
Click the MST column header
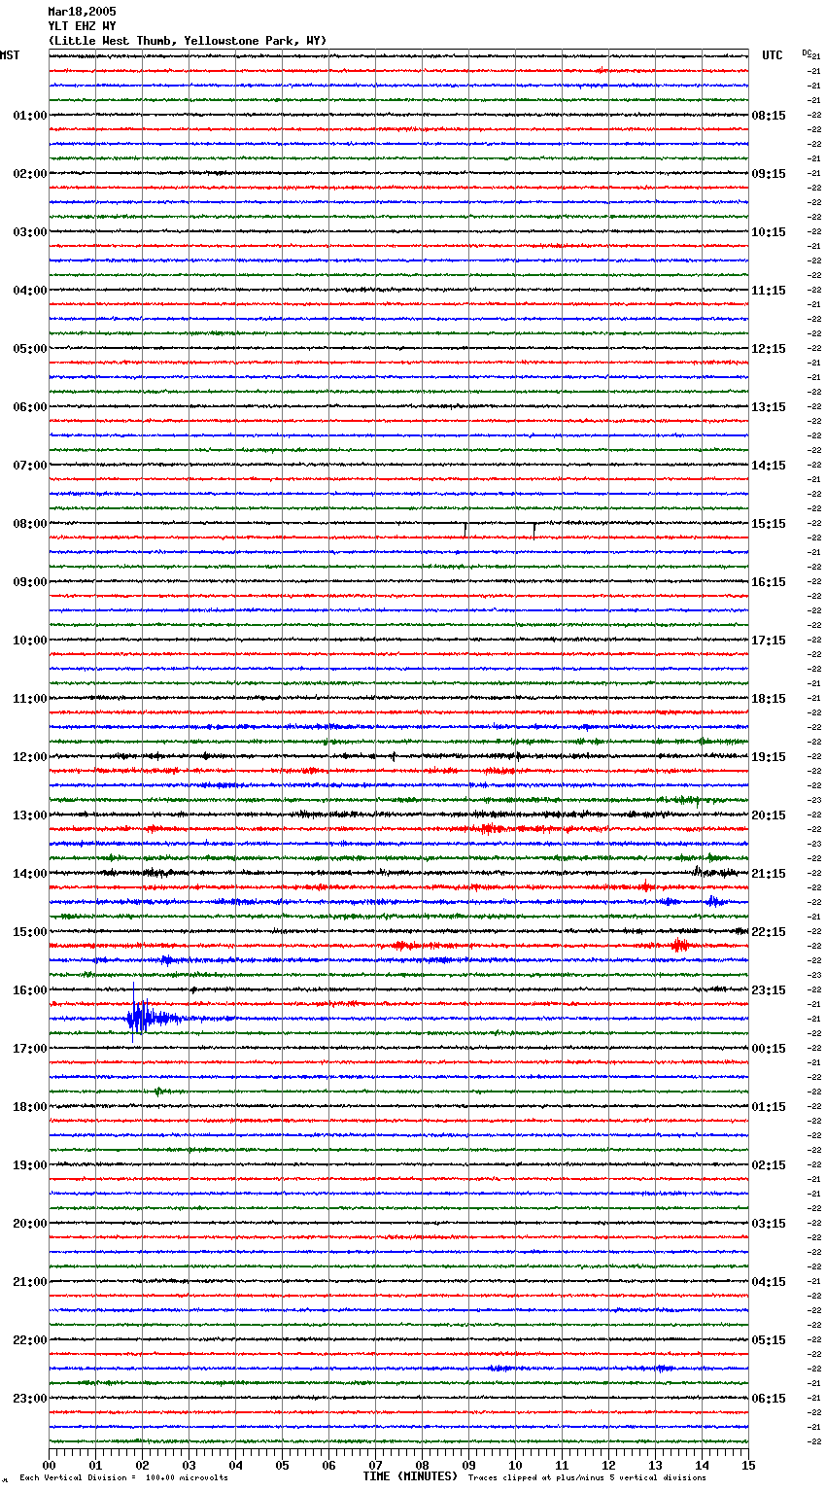tap(10, 55)
